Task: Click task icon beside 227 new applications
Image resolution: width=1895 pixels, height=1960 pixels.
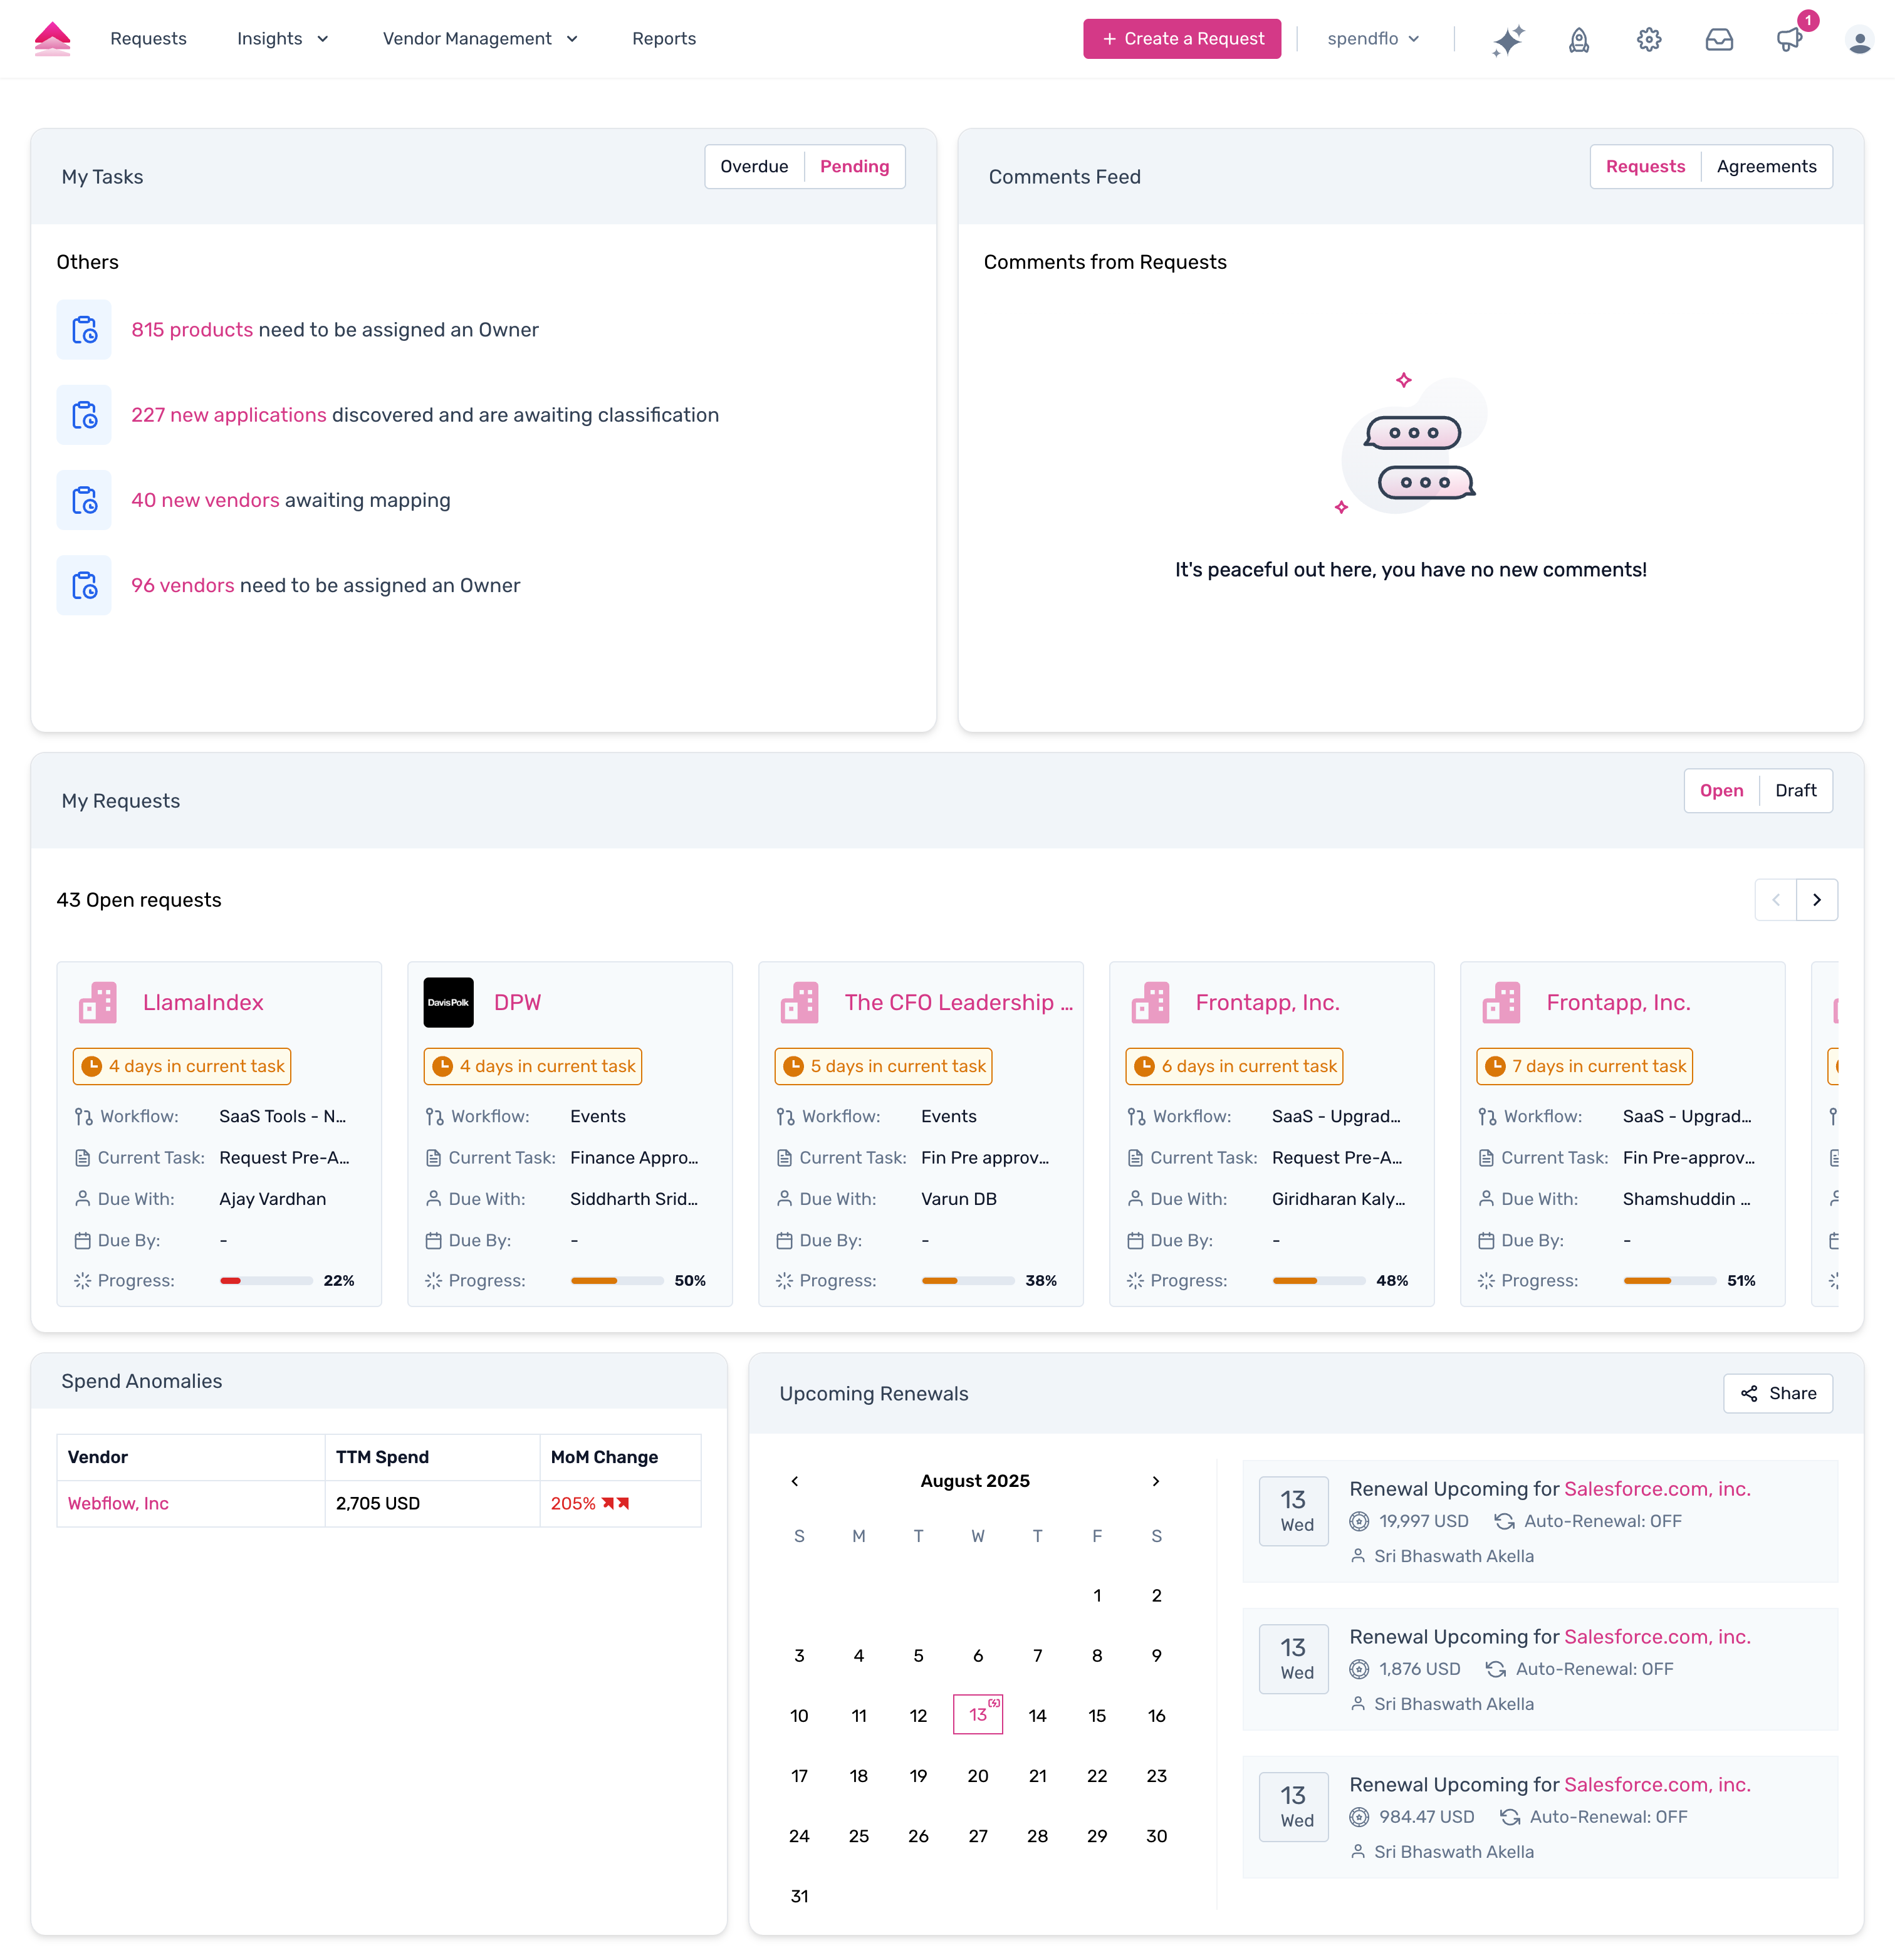Action: (x=84, y=415)
